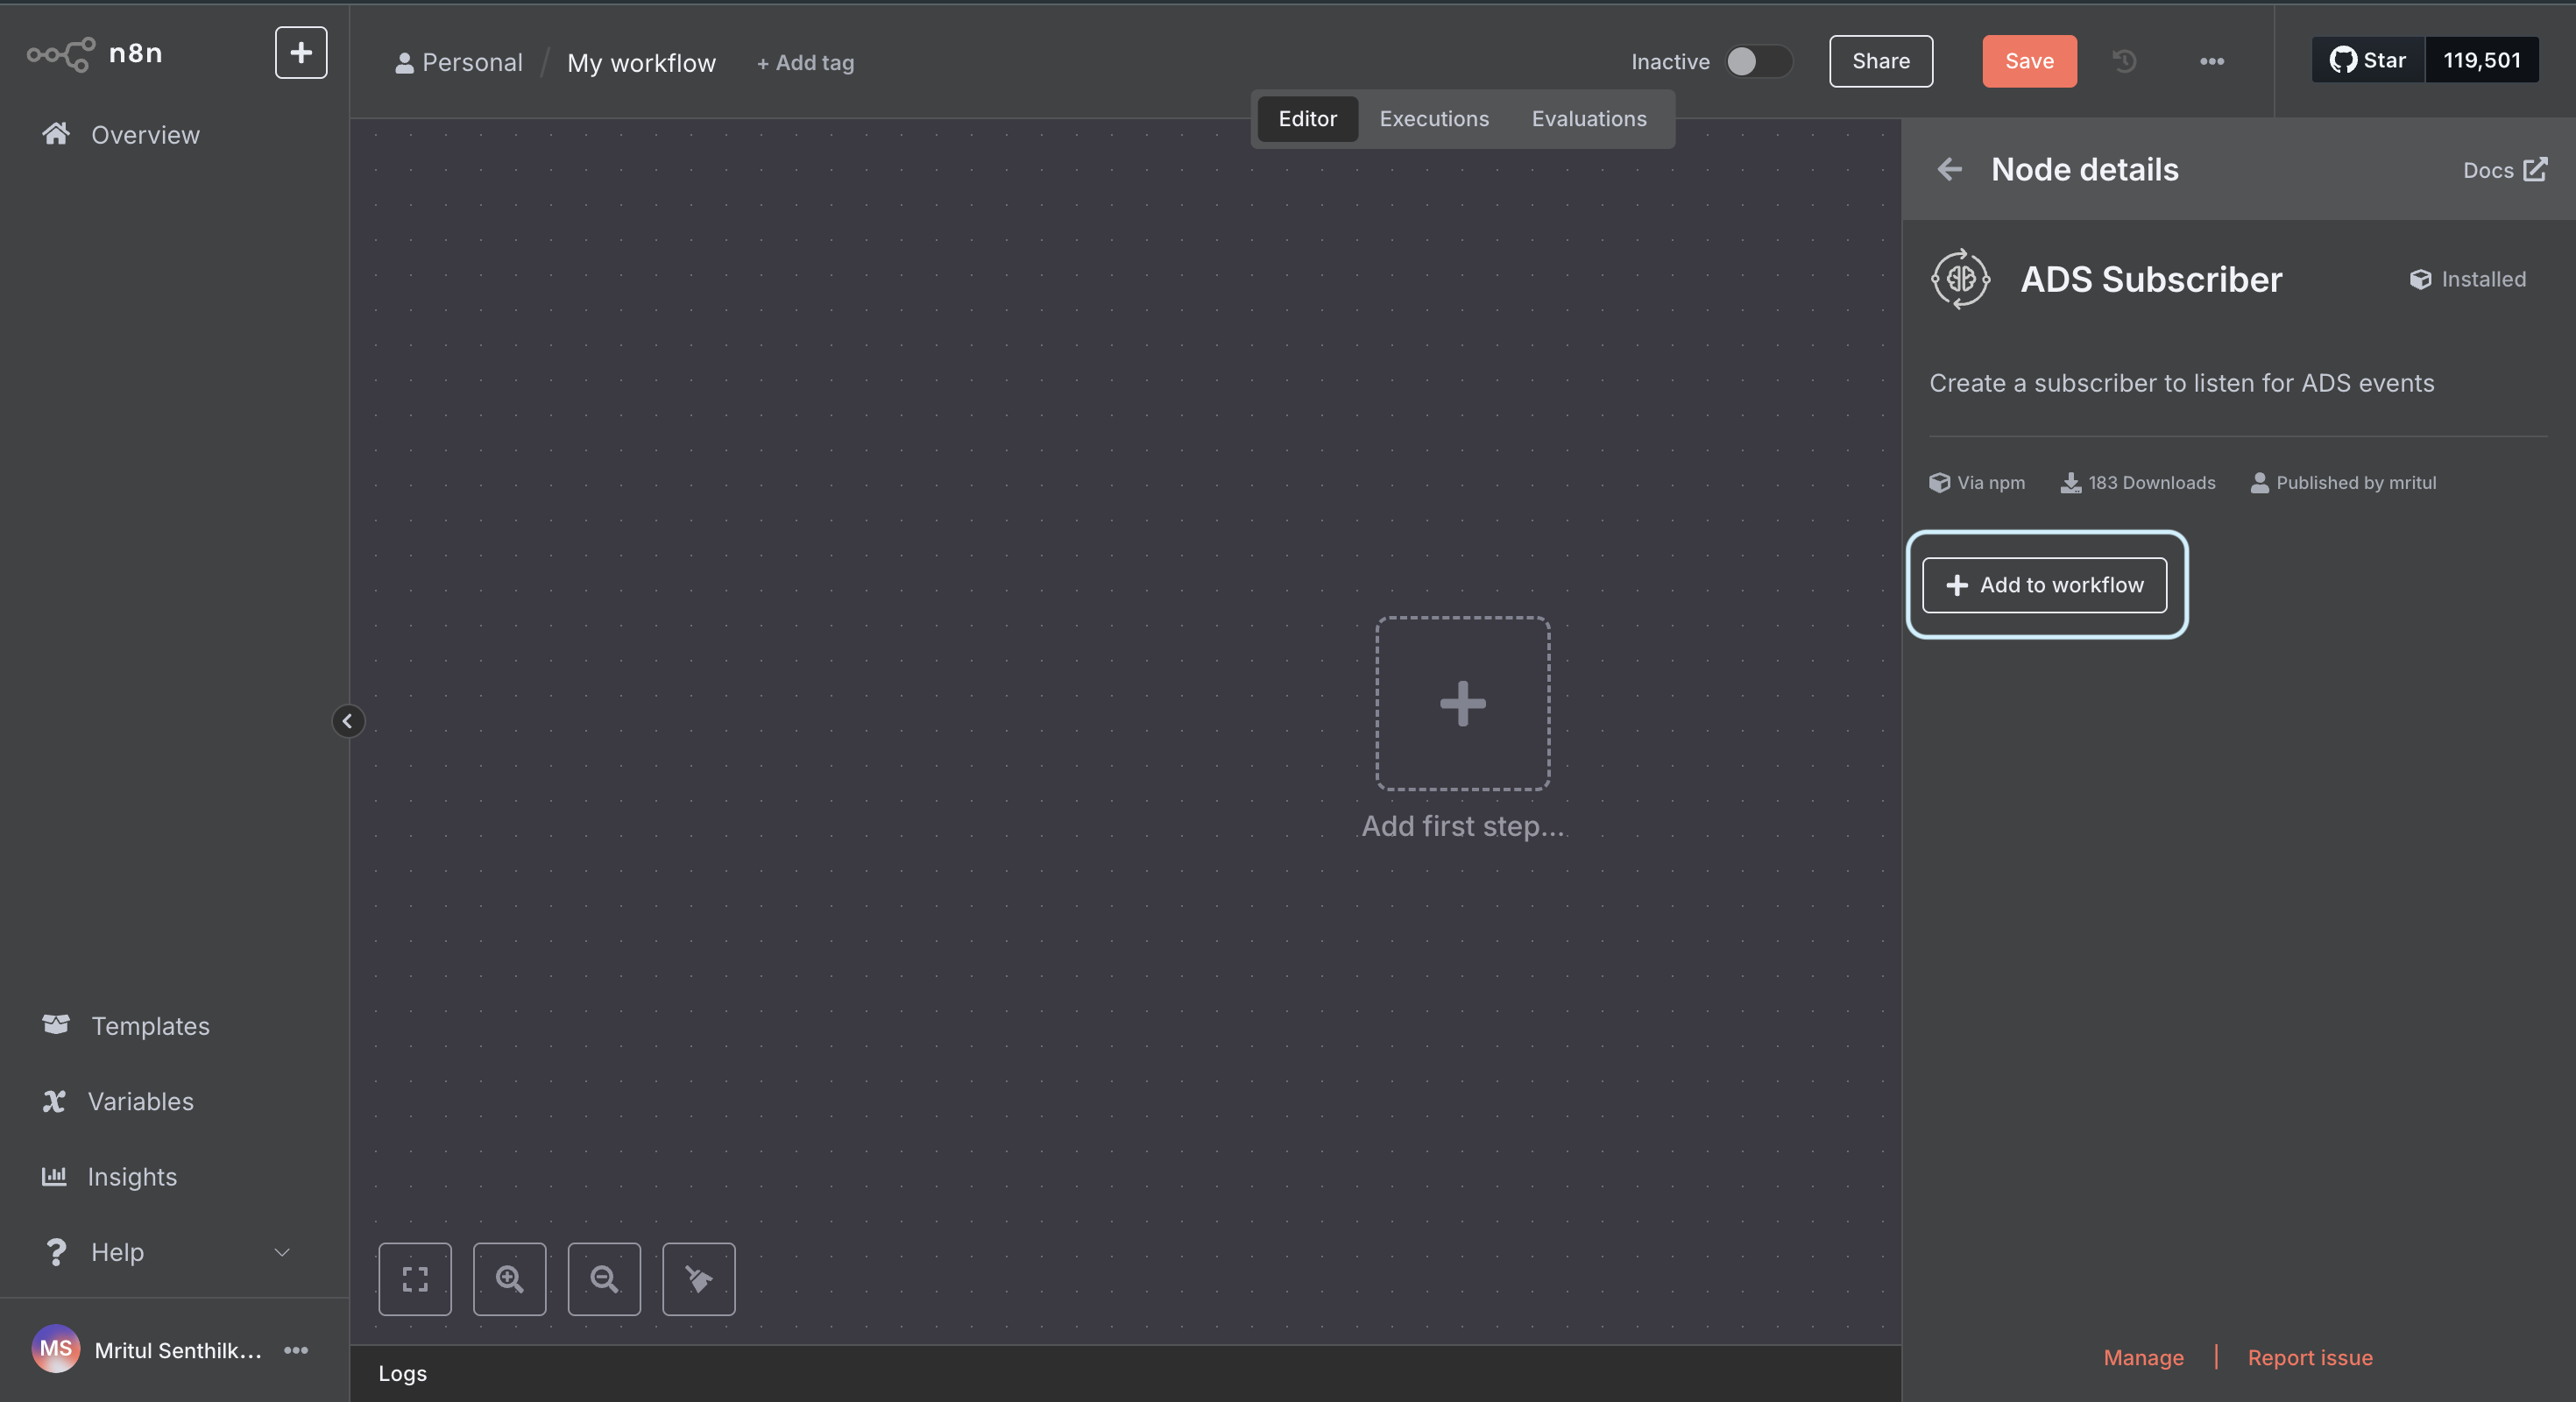Viewport: 2576px width, 1402px height.
Task: Go back using Node details arrow
Action: [1949, 170]
